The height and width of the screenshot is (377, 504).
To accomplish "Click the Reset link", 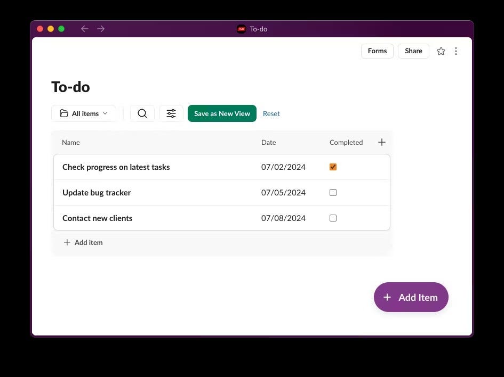I will (271, 113).
